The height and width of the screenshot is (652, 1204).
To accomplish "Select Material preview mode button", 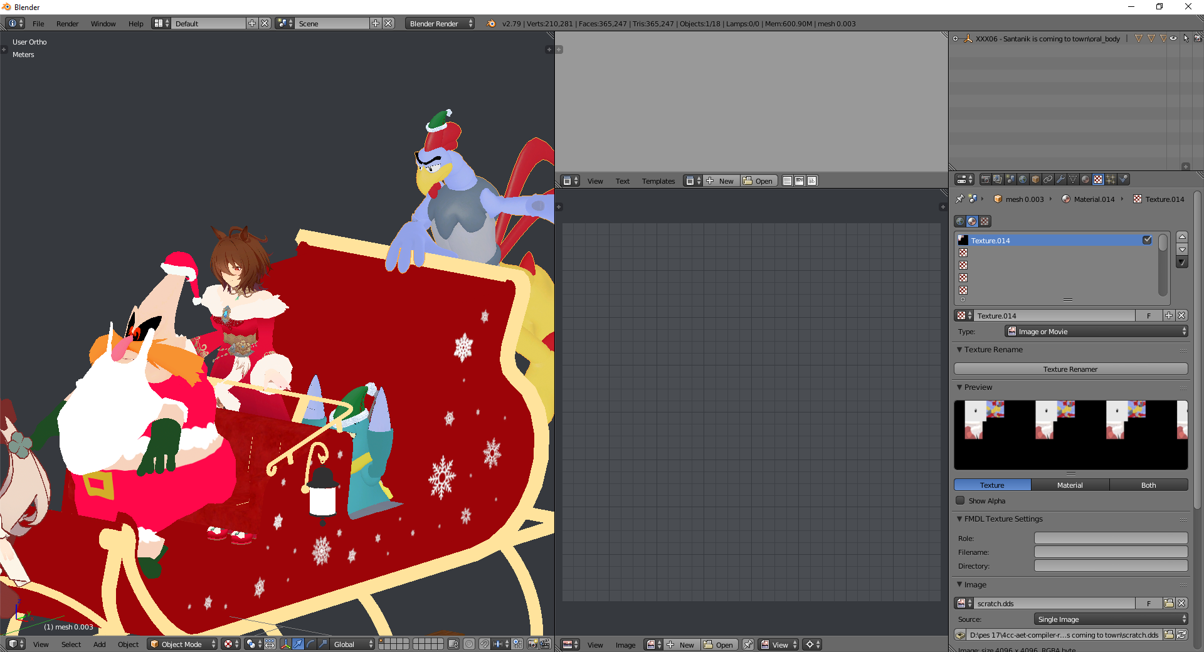I will coord(1070,485).
